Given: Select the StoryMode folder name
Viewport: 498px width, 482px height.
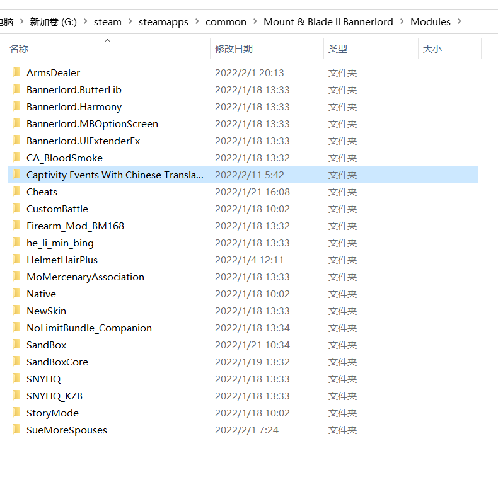Looking at the screenshot, I should point(52,413).
